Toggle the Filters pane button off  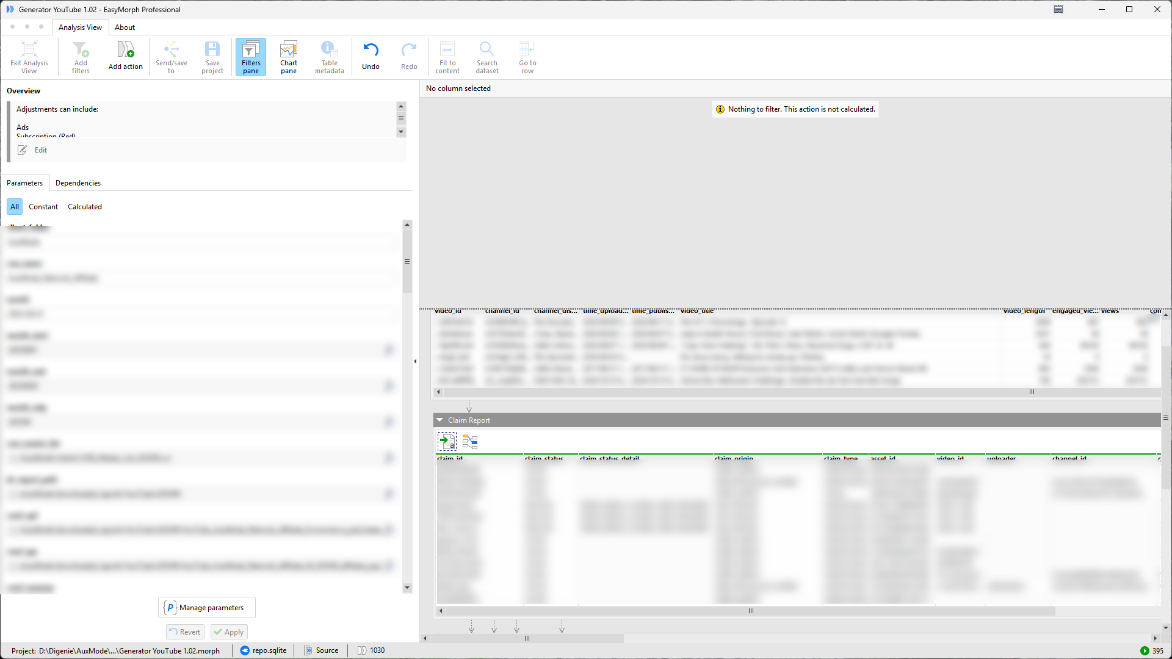[251, 56]
